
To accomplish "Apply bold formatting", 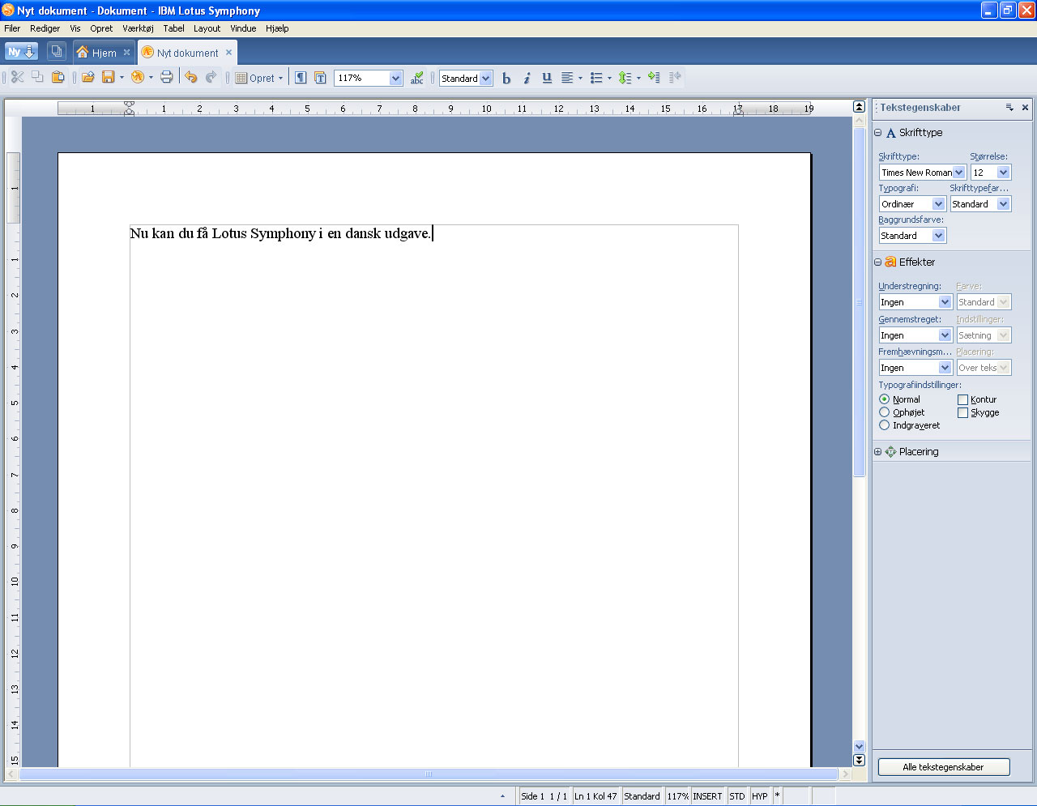I will point(506,78).
